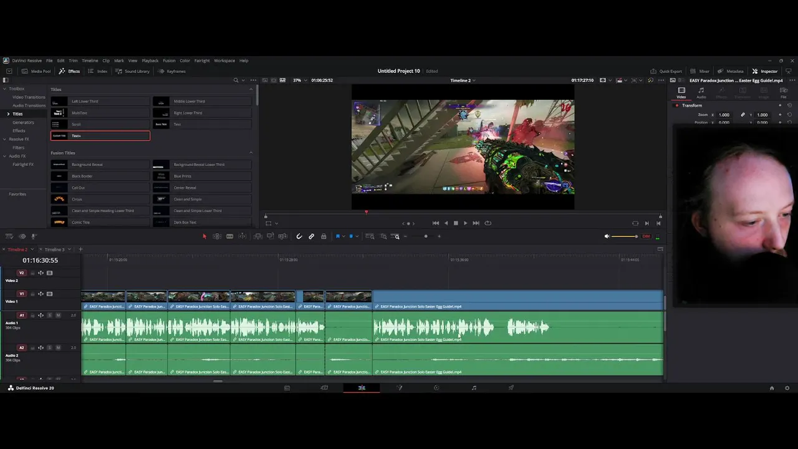Open the File menu
This screenshot has height=449, width=798.
49,60
